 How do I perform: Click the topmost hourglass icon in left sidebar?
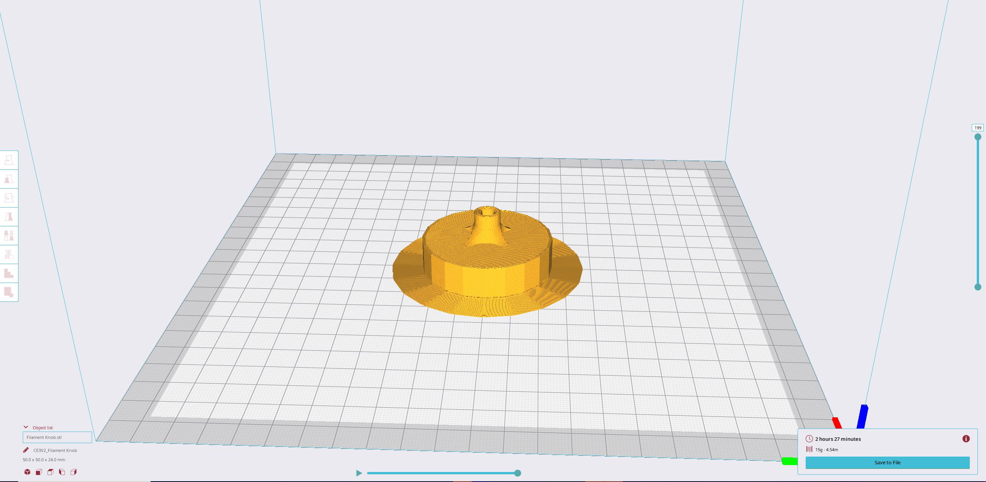click(x=9, y=161)
